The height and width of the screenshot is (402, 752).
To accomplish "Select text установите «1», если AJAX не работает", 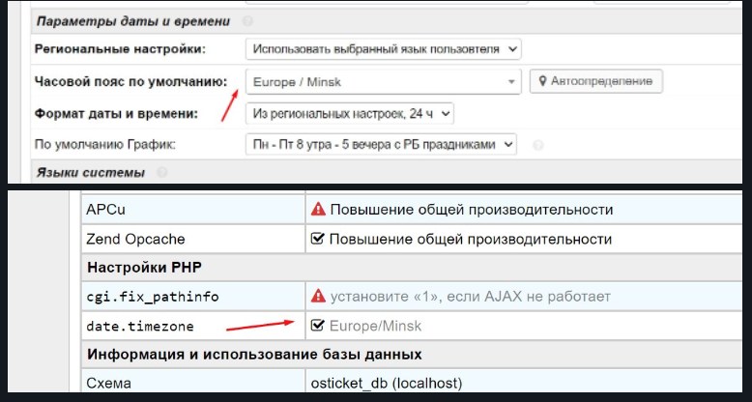I will click(x=470, y=297).
